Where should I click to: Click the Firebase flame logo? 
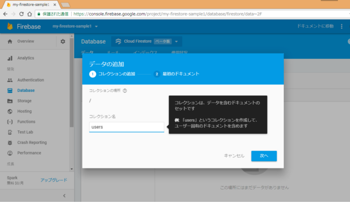(10, 26)
